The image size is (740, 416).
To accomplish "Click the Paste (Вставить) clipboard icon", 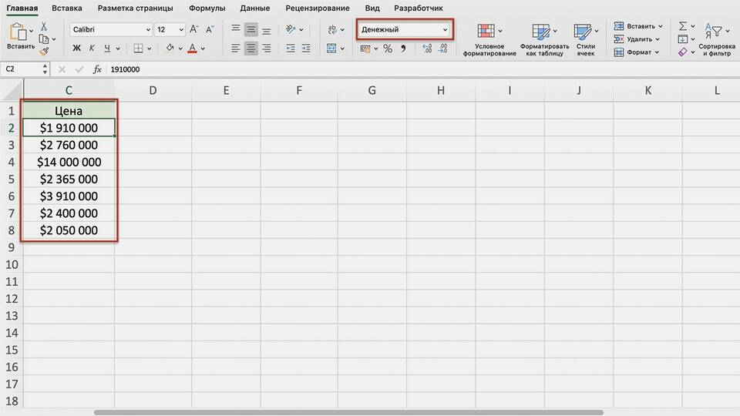I will [x=18, y=32].
